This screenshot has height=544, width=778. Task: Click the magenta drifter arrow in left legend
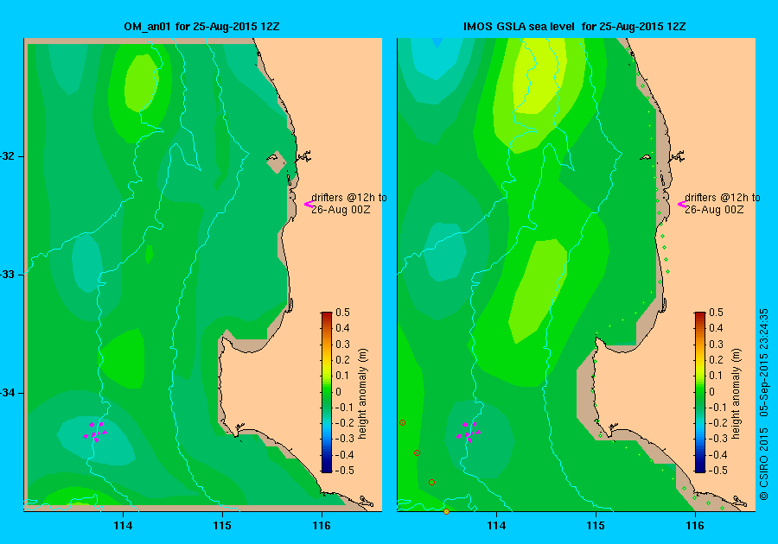coord(308,204)
